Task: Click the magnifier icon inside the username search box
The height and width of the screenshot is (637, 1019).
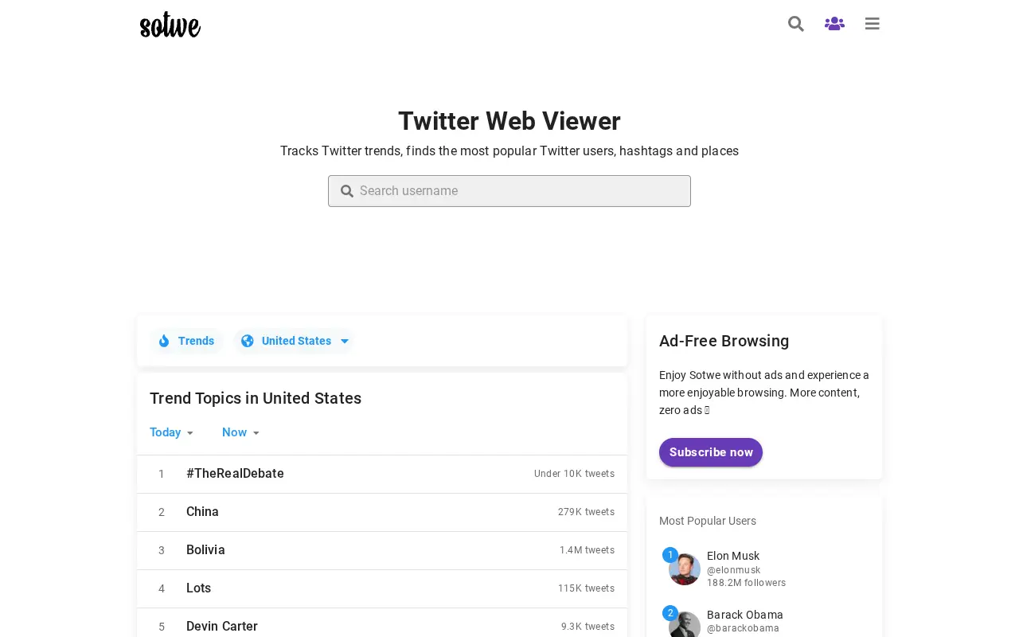Action: 347,191
